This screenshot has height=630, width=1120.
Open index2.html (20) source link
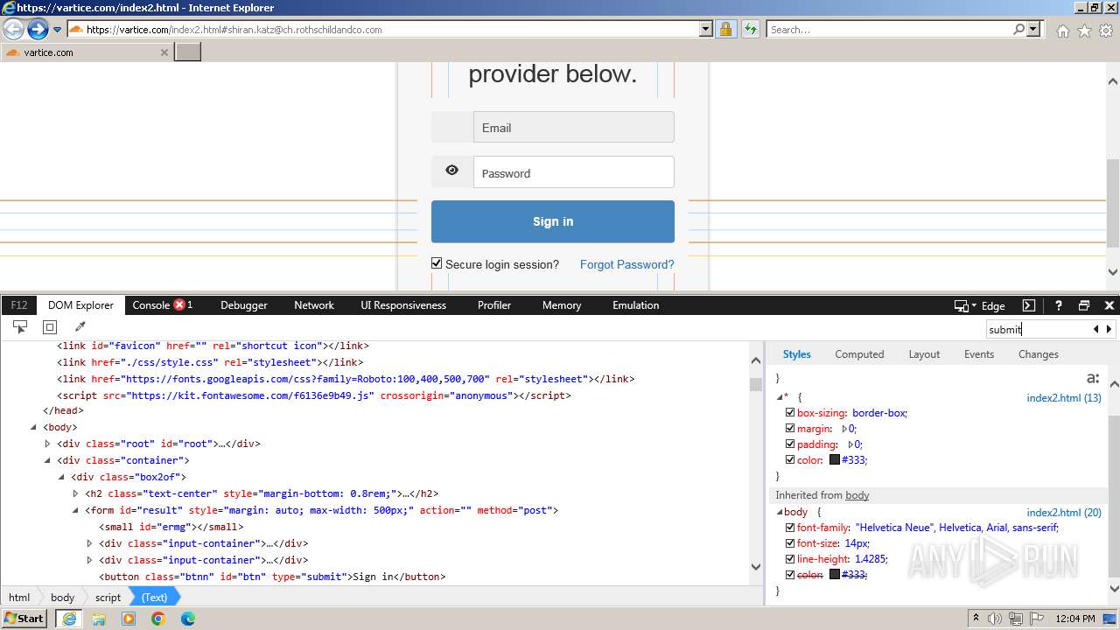[x=1064, y=513]
